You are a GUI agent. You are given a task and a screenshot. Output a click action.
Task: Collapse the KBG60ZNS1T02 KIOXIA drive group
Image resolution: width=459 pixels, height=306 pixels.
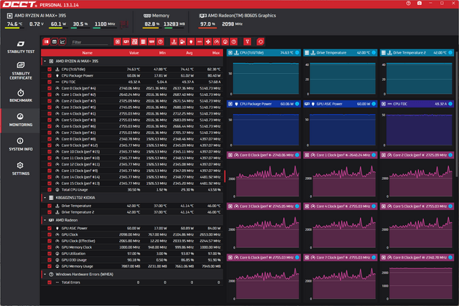[44, 198]
